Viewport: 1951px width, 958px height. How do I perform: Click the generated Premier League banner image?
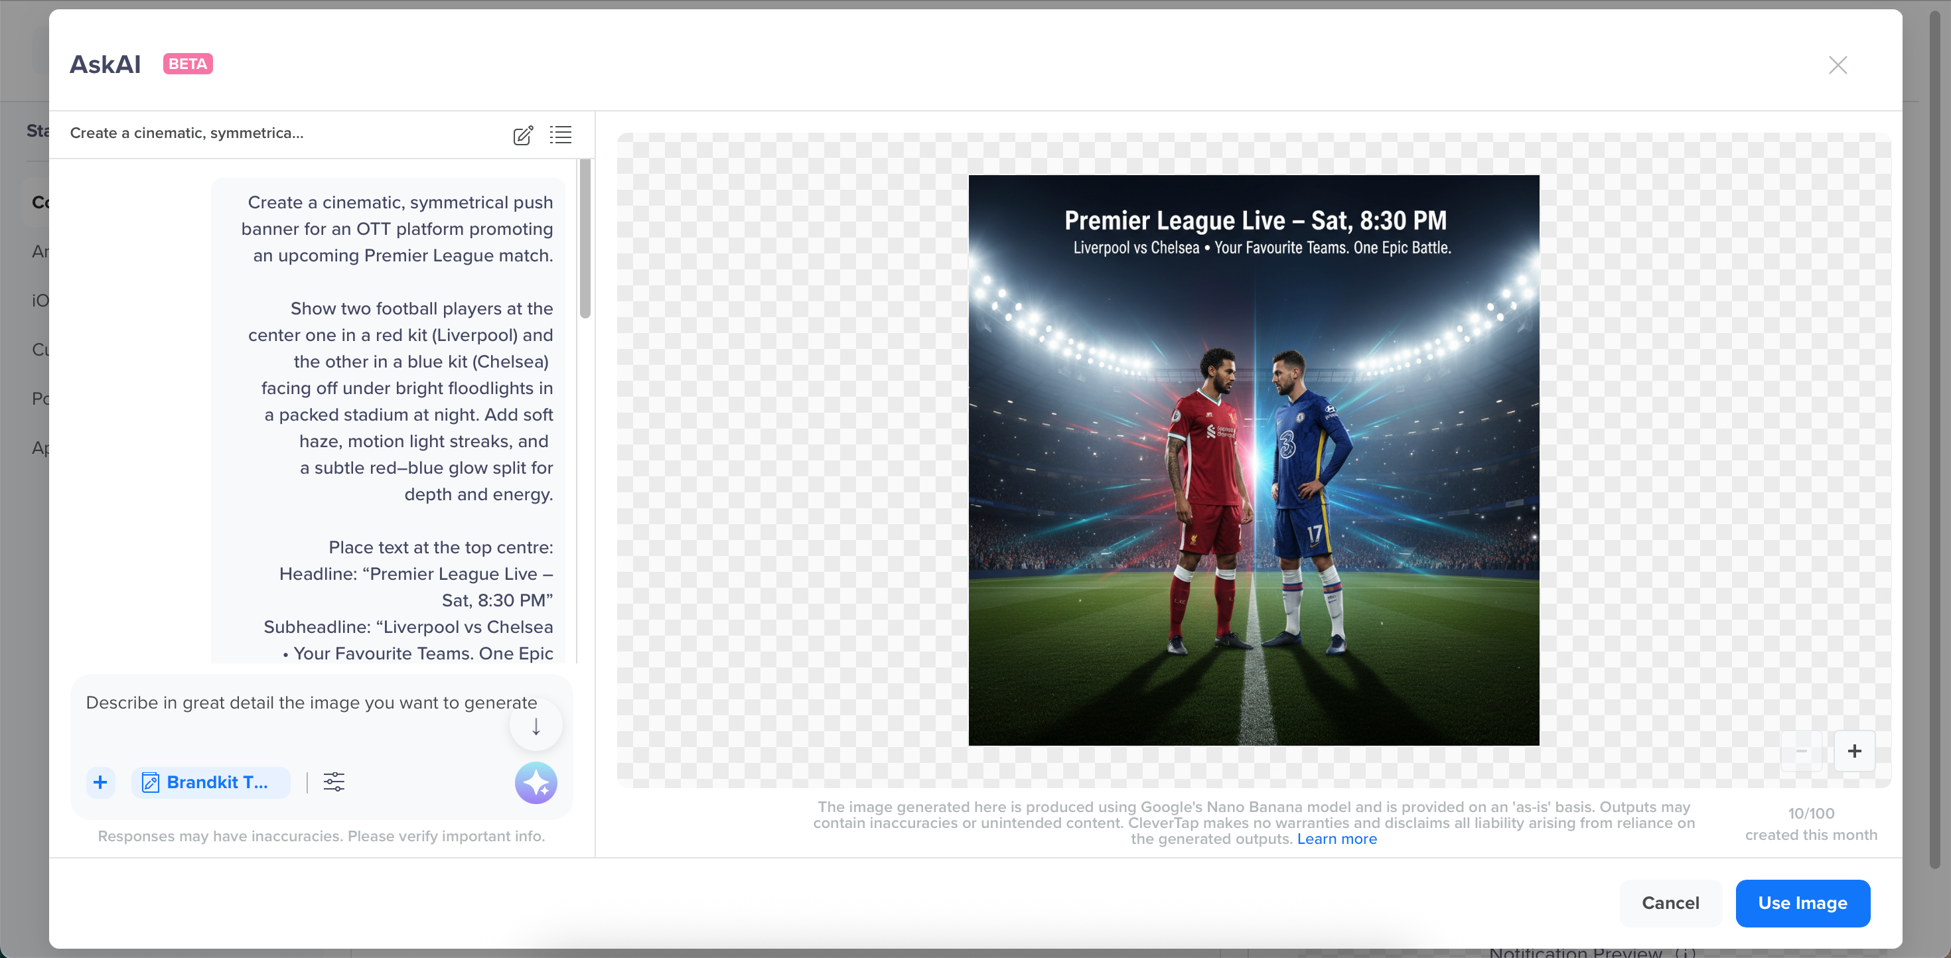[1254, 460]
